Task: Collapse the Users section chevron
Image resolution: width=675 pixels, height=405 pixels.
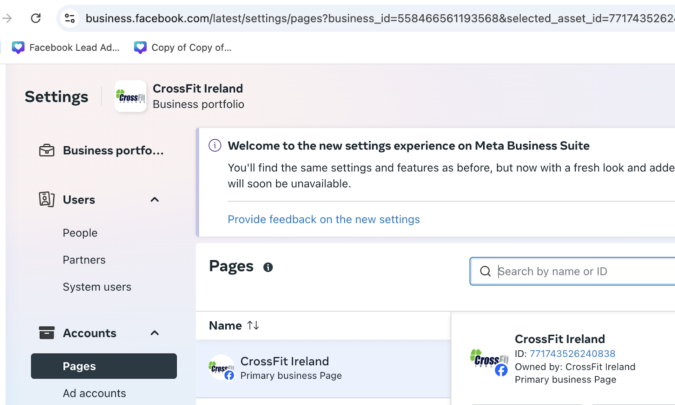Action: click(155, 199)
